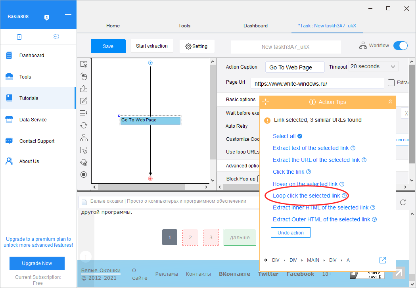Screen dimensions: 416x288
Task: Refresh the built-in browser page
Action: [403, 202]
